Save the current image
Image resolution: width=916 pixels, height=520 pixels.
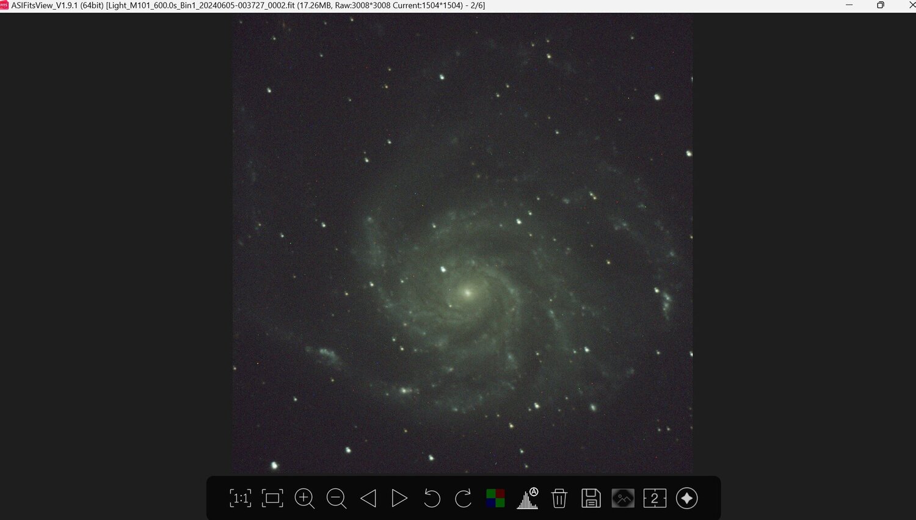click(591, 499)
